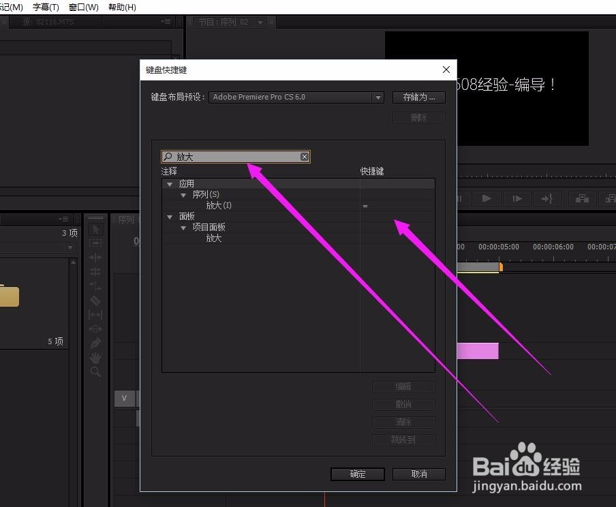
Task: Toggle the V video track target
Action: point(125,399)
